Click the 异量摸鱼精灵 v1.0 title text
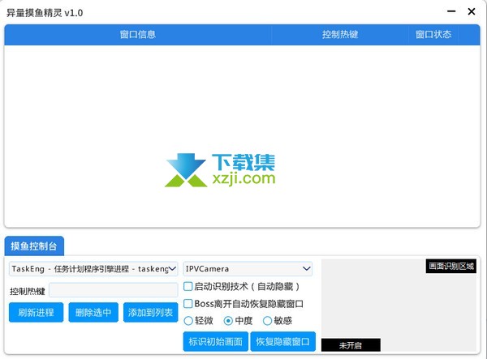The height and width of the screenshot is (359, 487). point(45,13)
